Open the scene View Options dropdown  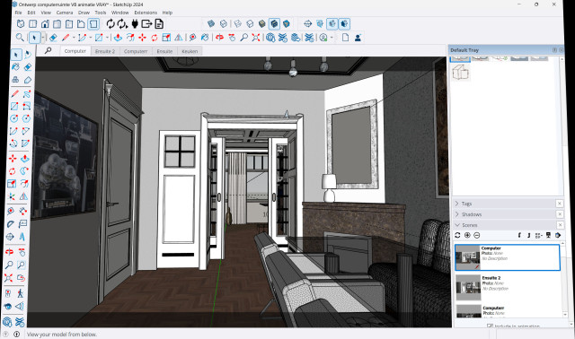coord(538,235)
